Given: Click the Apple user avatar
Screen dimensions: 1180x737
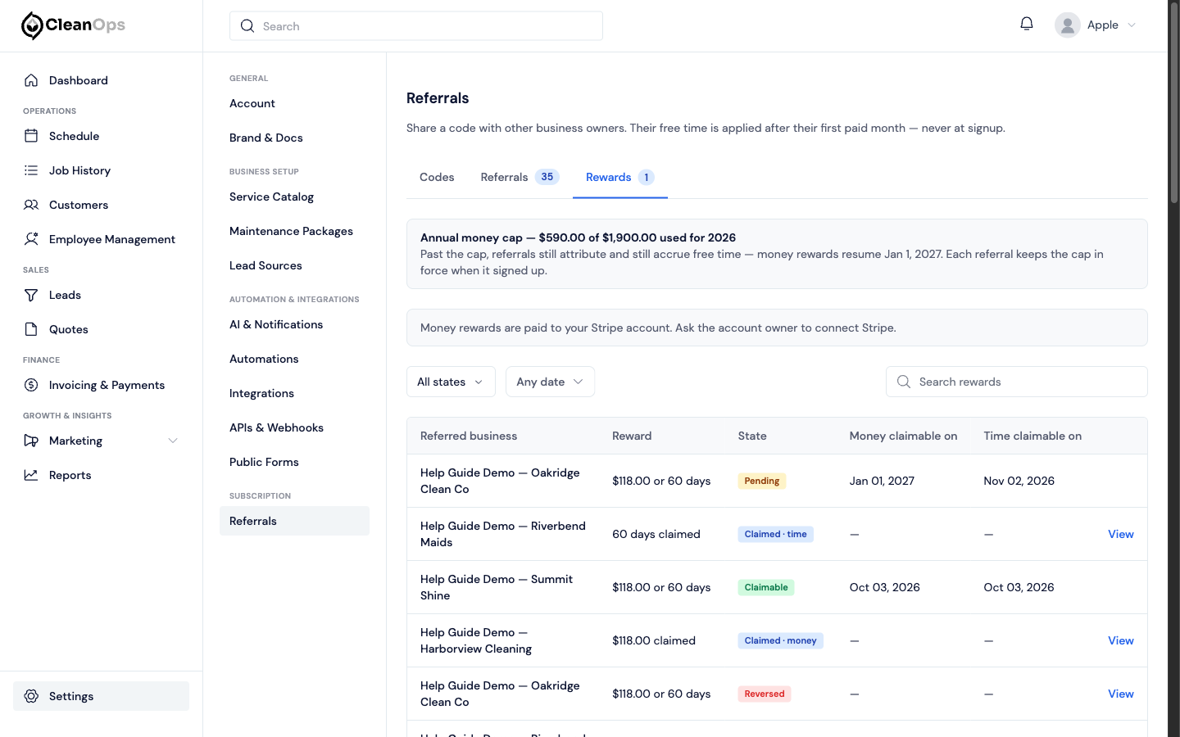Looking at the screenshot, I should click(x=1067, y=25).
